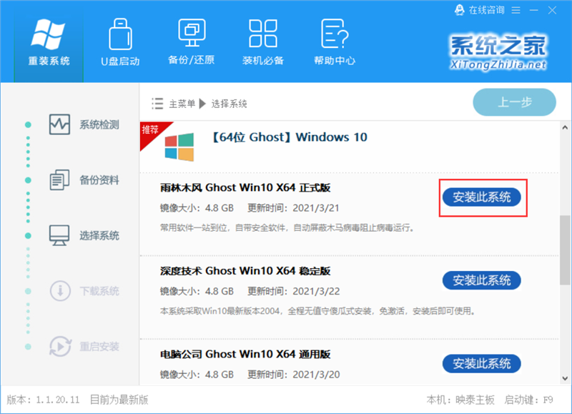Install 雨林木风 Ghost Win10 X64 正式版
The height and width of the screenshot is (414, 572).
pyautogui.click(x=481, y=197)
